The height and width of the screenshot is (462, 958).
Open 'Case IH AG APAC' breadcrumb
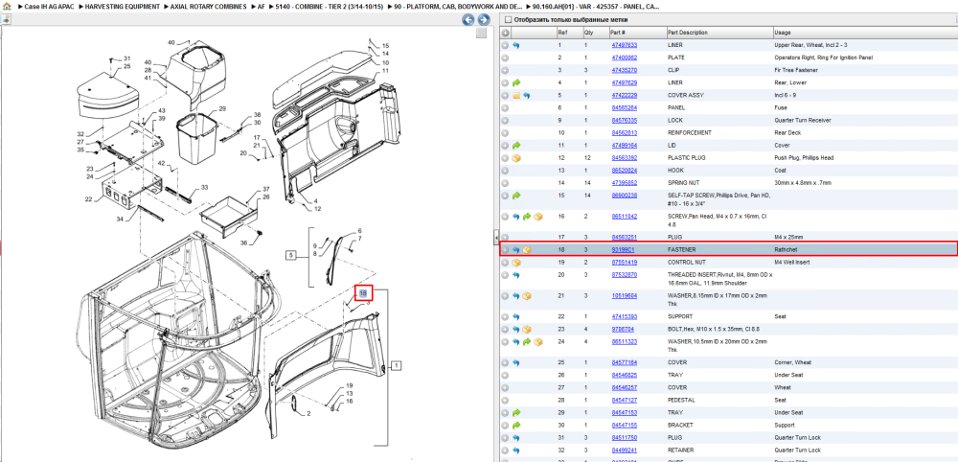tap(47, 6)
